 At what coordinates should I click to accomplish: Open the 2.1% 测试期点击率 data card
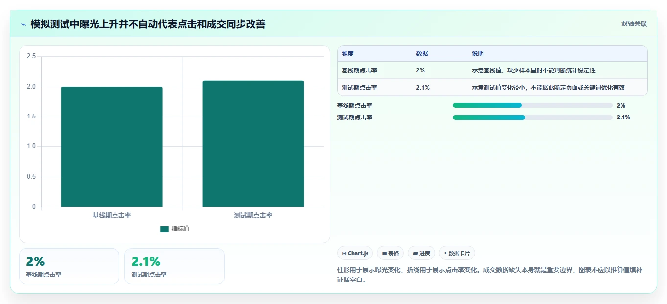click(x=174, y=266)
